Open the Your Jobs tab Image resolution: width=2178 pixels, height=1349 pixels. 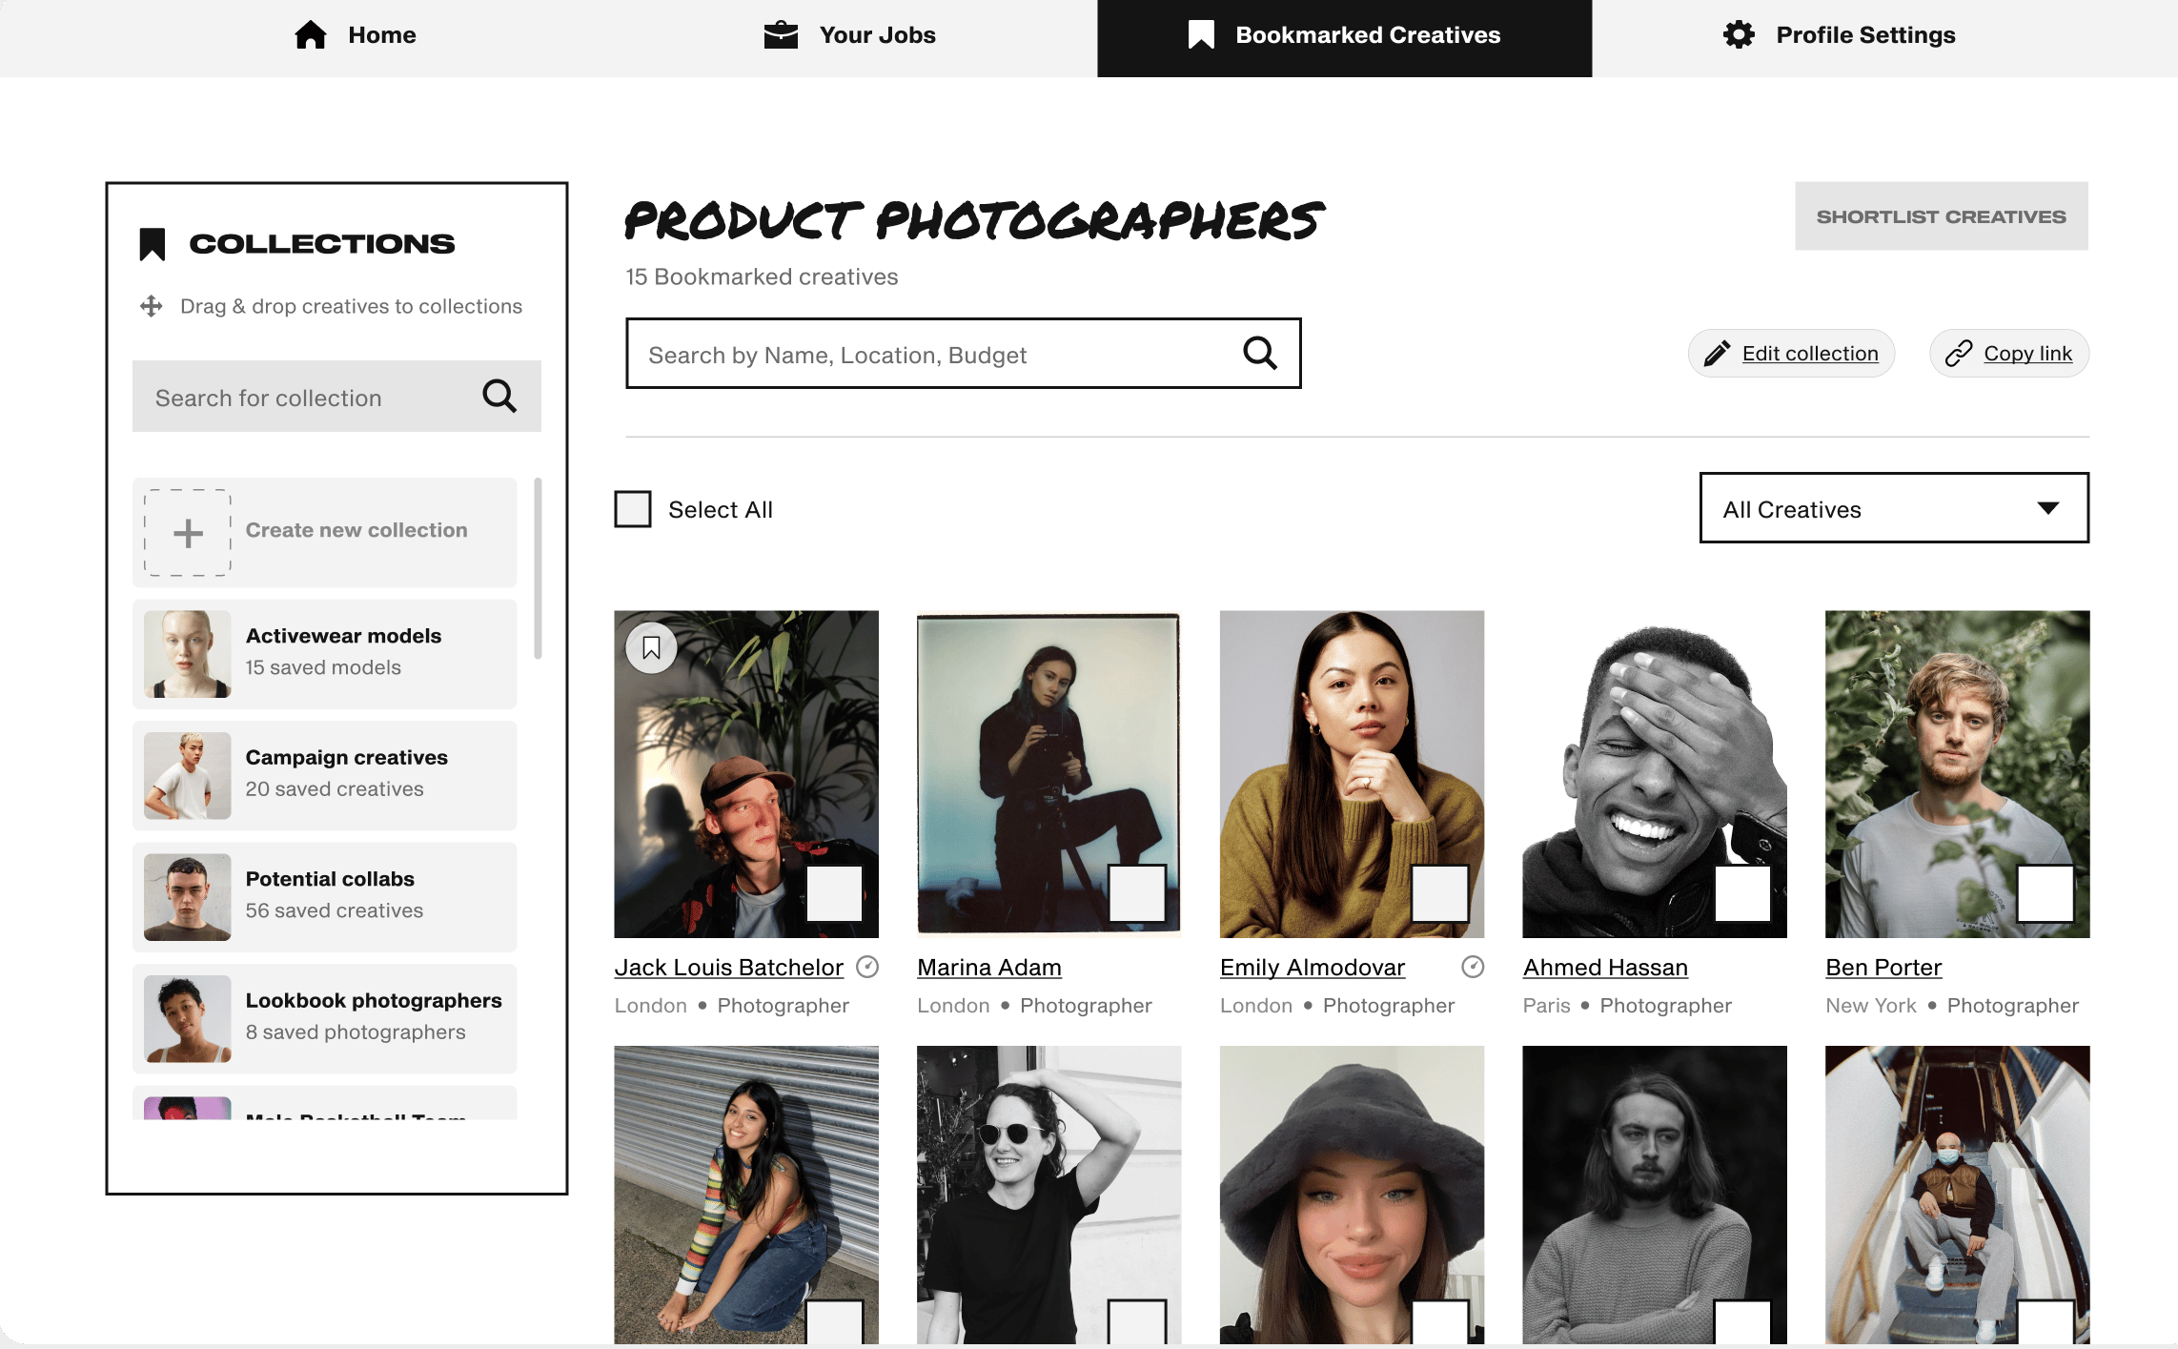point(850,35)
